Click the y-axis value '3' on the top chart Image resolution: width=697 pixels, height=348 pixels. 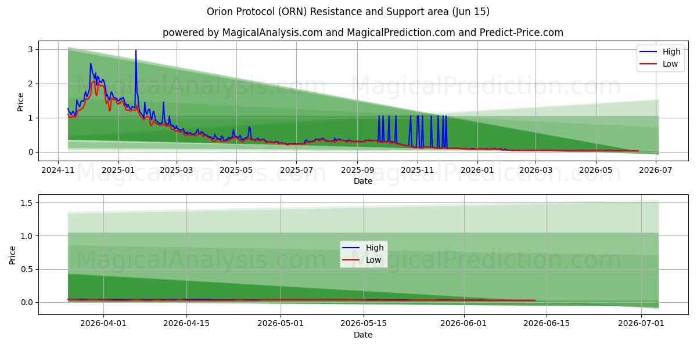pyautogui.click(x=31, y=50)
